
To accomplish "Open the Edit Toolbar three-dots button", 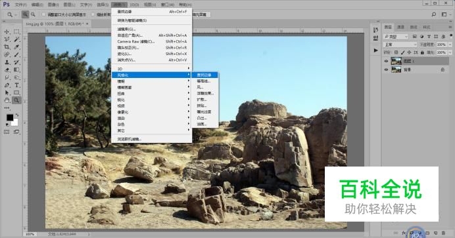I will 7,108.
